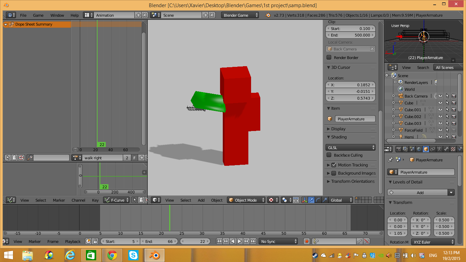Open the XYZ Euler rotation mode dropdown
This screenshot has width=466, height=262.
coord(433,242)
